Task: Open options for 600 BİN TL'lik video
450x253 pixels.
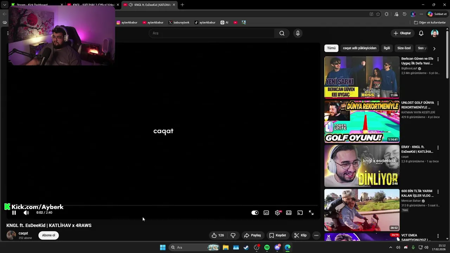Action: tap(438, 192)
